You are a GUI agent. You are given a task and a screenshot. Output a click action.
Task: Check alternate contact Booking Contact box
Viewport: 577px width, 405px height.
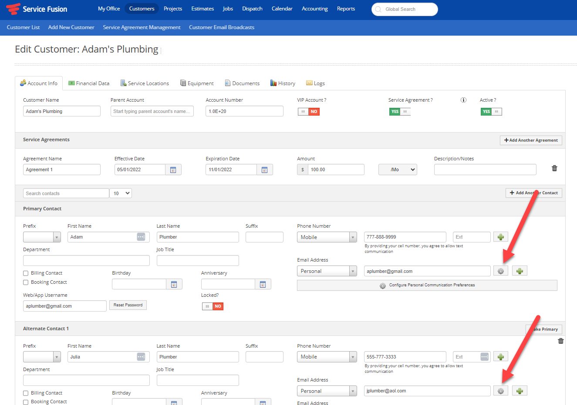point(26,402)
